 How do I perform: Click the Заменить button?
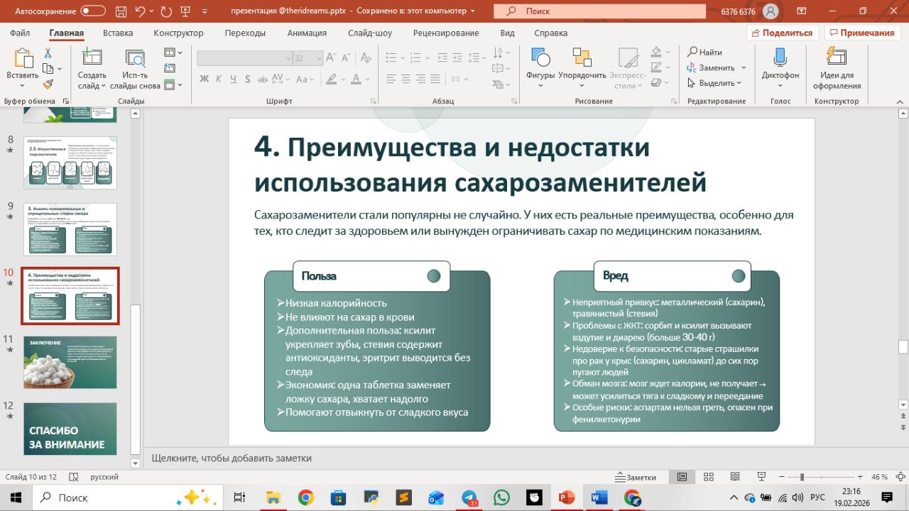[710, 68]
